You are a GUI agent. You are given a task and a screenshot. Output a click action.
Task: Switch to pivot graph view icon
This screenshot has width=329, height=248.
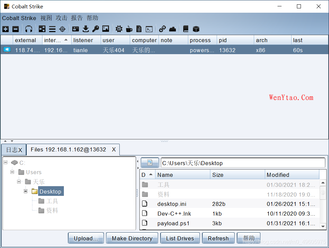click(x=42, y=29)
